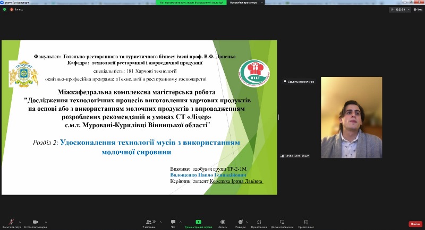Expand video options arrow beside camera
The height and width of the screenshot is (230, 425).
pyautogui.click(x=46, y=222)
